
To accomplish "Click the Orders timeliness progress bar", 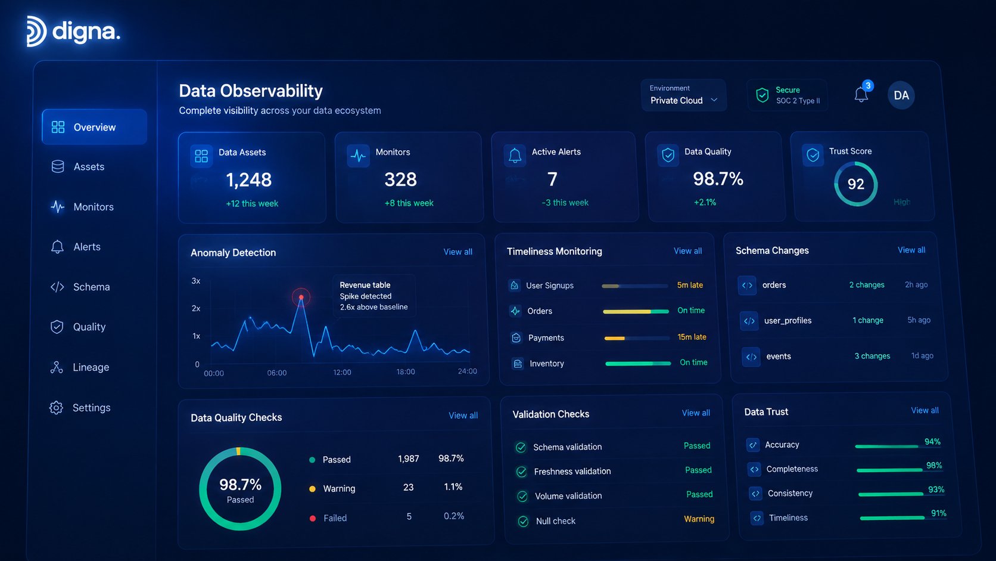I will (x=636, y=311).
